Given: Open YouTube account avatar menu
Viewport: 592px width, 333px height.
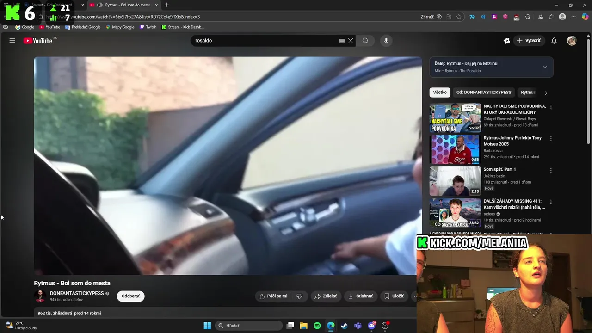Looking at the screenshot, I should (572, 41).
